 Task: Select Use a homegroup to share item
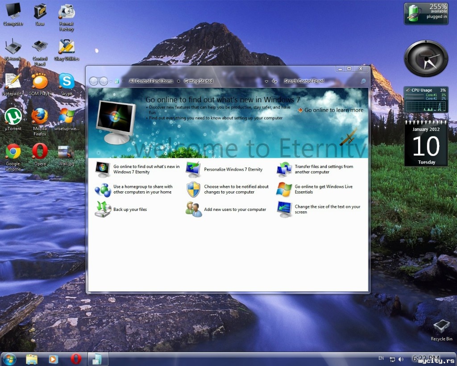(134, 189)
